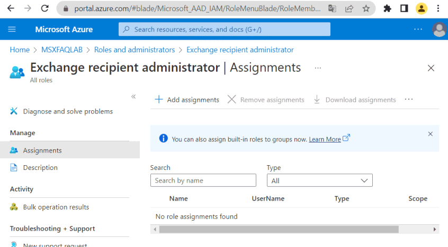Viewport: 448px width, 247px height.
Task: Open MSXFAQLAB breadcrumb
Action: [x=62, y=50]
